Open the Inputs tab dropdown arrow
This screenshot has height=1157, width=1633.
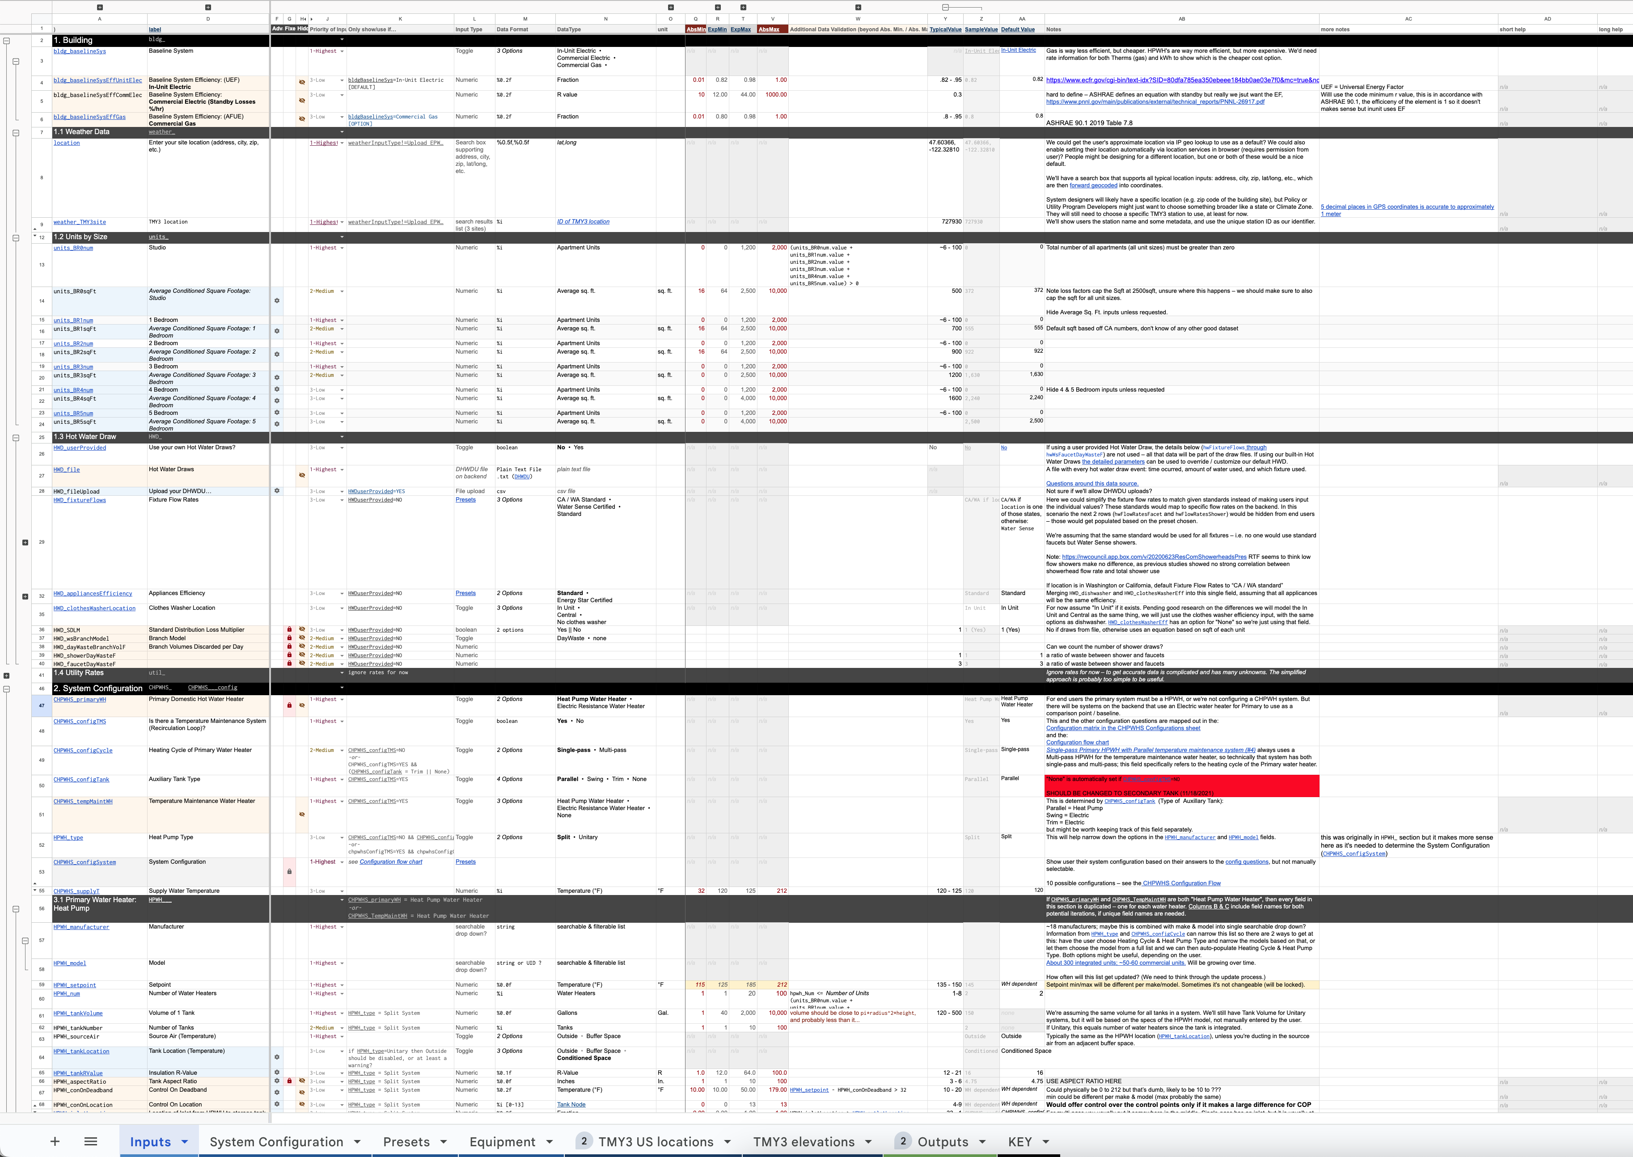coord(185,1141)
